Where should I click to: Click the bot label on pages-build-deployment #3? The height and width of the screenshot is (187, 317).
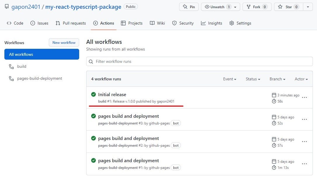tap(176, 123)
